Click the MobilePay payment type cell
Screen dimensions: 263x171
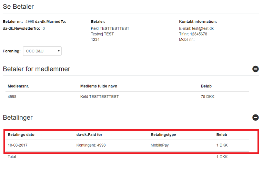click(160, 145)
